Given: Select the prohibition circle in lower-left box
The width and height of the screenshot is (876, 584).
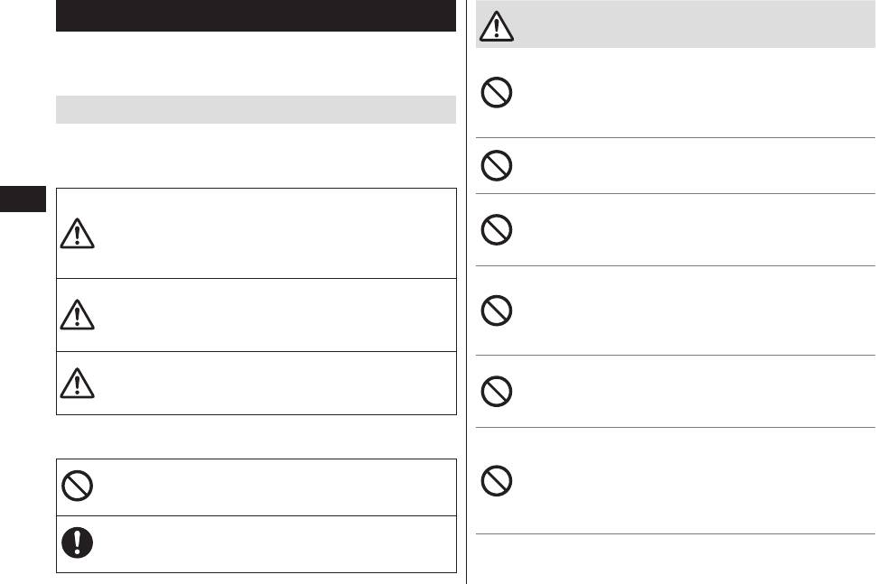Looking at the screenshot, I should (x=77, y=487).
